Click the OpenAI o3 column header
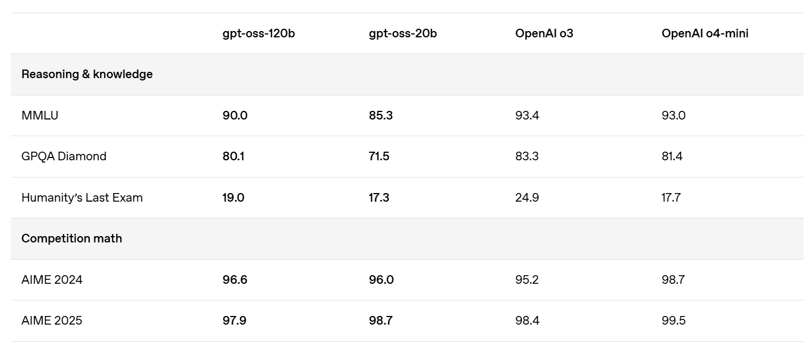Image resolution: width=811 pixels, height=347 pixels. pyautogui.click(x=544, y=33)
